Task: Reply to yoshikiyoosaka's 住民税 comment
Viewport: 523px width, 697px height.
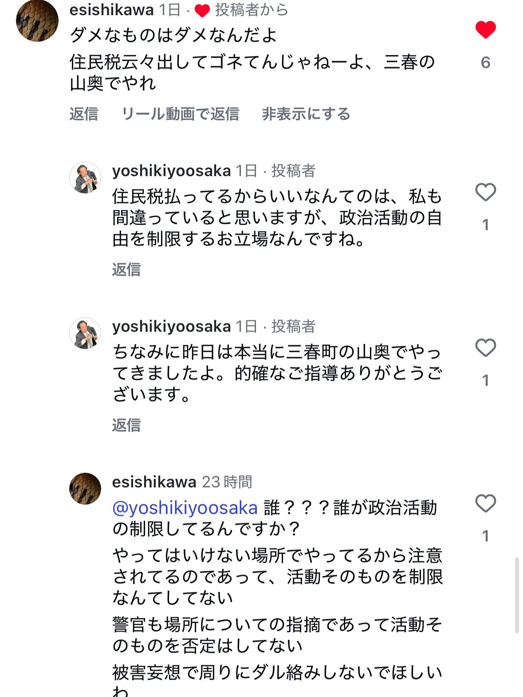Action: 126,269
